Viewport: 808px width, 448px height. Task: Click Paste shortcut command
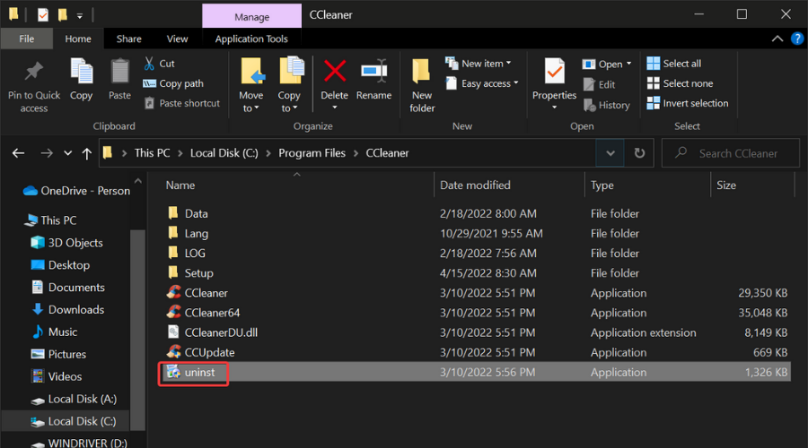click(182, 103)
